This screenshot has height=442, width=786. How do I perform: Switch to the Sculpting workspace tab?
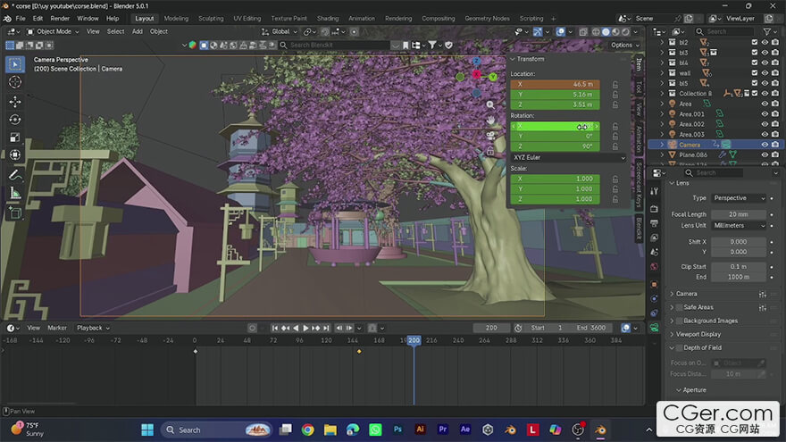[211, 19]
